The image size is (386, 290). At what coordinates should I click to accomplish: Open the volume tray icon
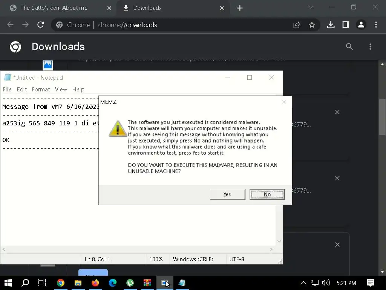(x=326, y=283)
